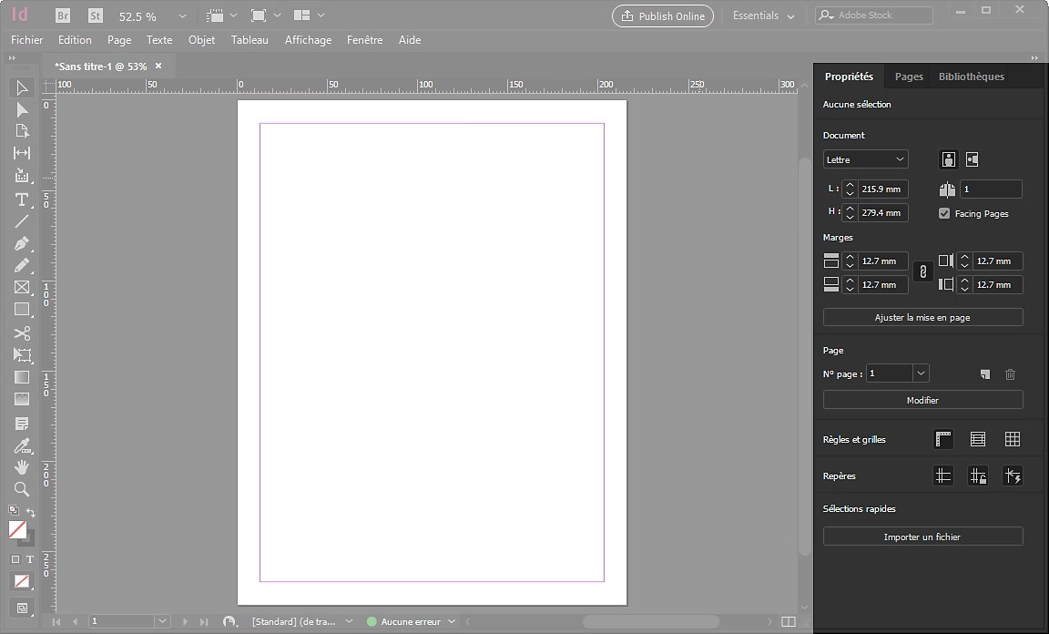
Task: Open the Tableau menu
Action: click(250, 39)
